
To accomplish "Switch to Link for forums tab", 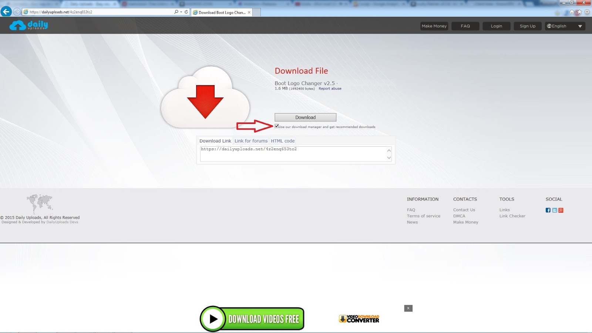I will click(251, 141).
